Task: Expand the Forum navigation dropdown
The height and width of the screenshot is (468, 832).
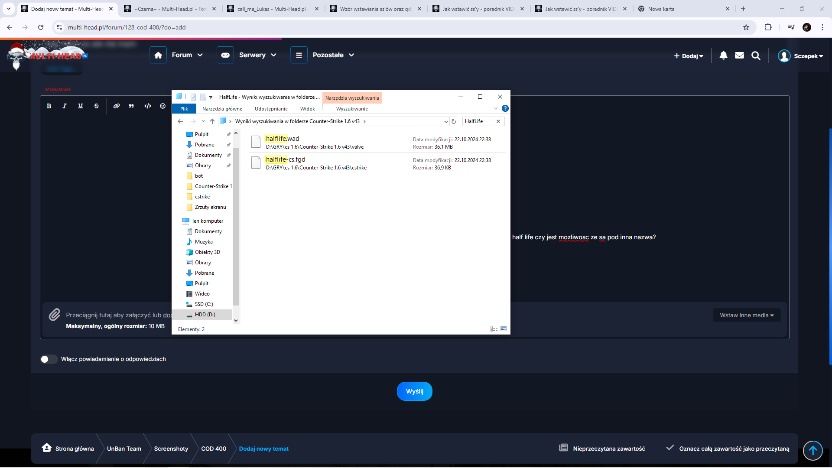Action: click(187, 55)
